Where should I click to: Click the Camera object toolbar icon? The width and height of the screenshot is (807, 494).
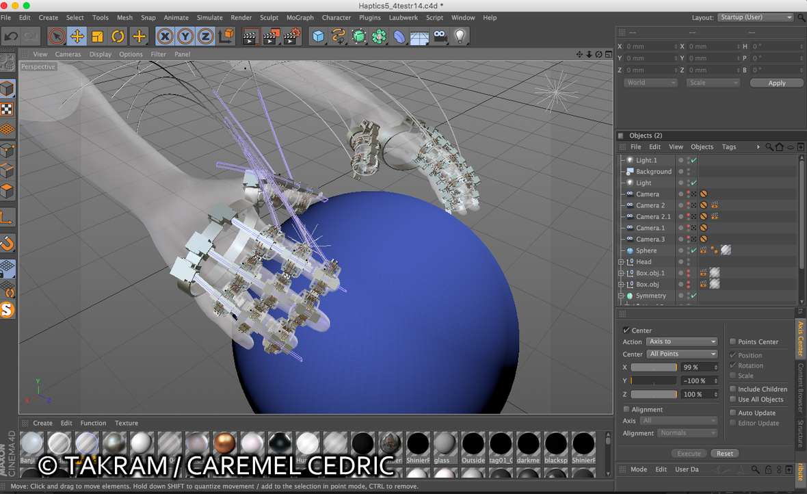[440, 36]
